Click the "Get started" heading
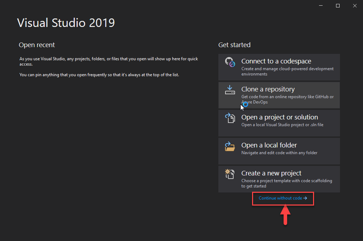Screen dimensions: 363x241 tap(234, 45)
